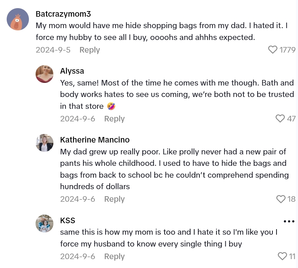The width and height of the screenshot is (298, 268).
Task: Select the date 2024-9-5 on the top comment
Action: (53, 50)
